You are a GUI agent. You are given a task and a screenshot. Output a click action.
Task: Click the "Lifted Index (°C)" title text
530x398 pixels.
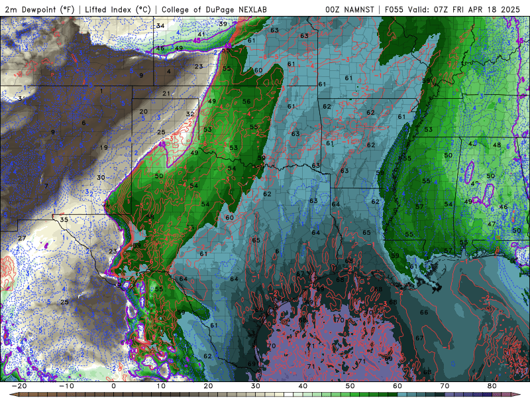click(x=118, y=10)
